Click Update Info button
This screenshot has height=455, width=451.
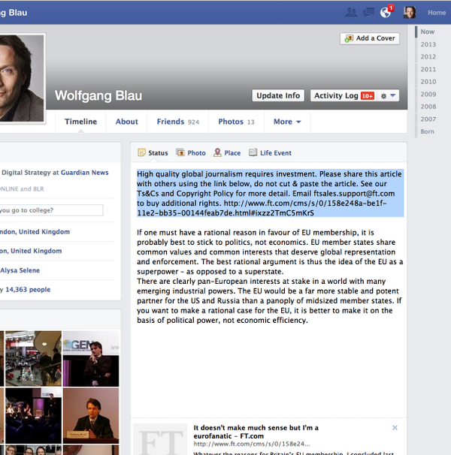(x=278, y=95)
